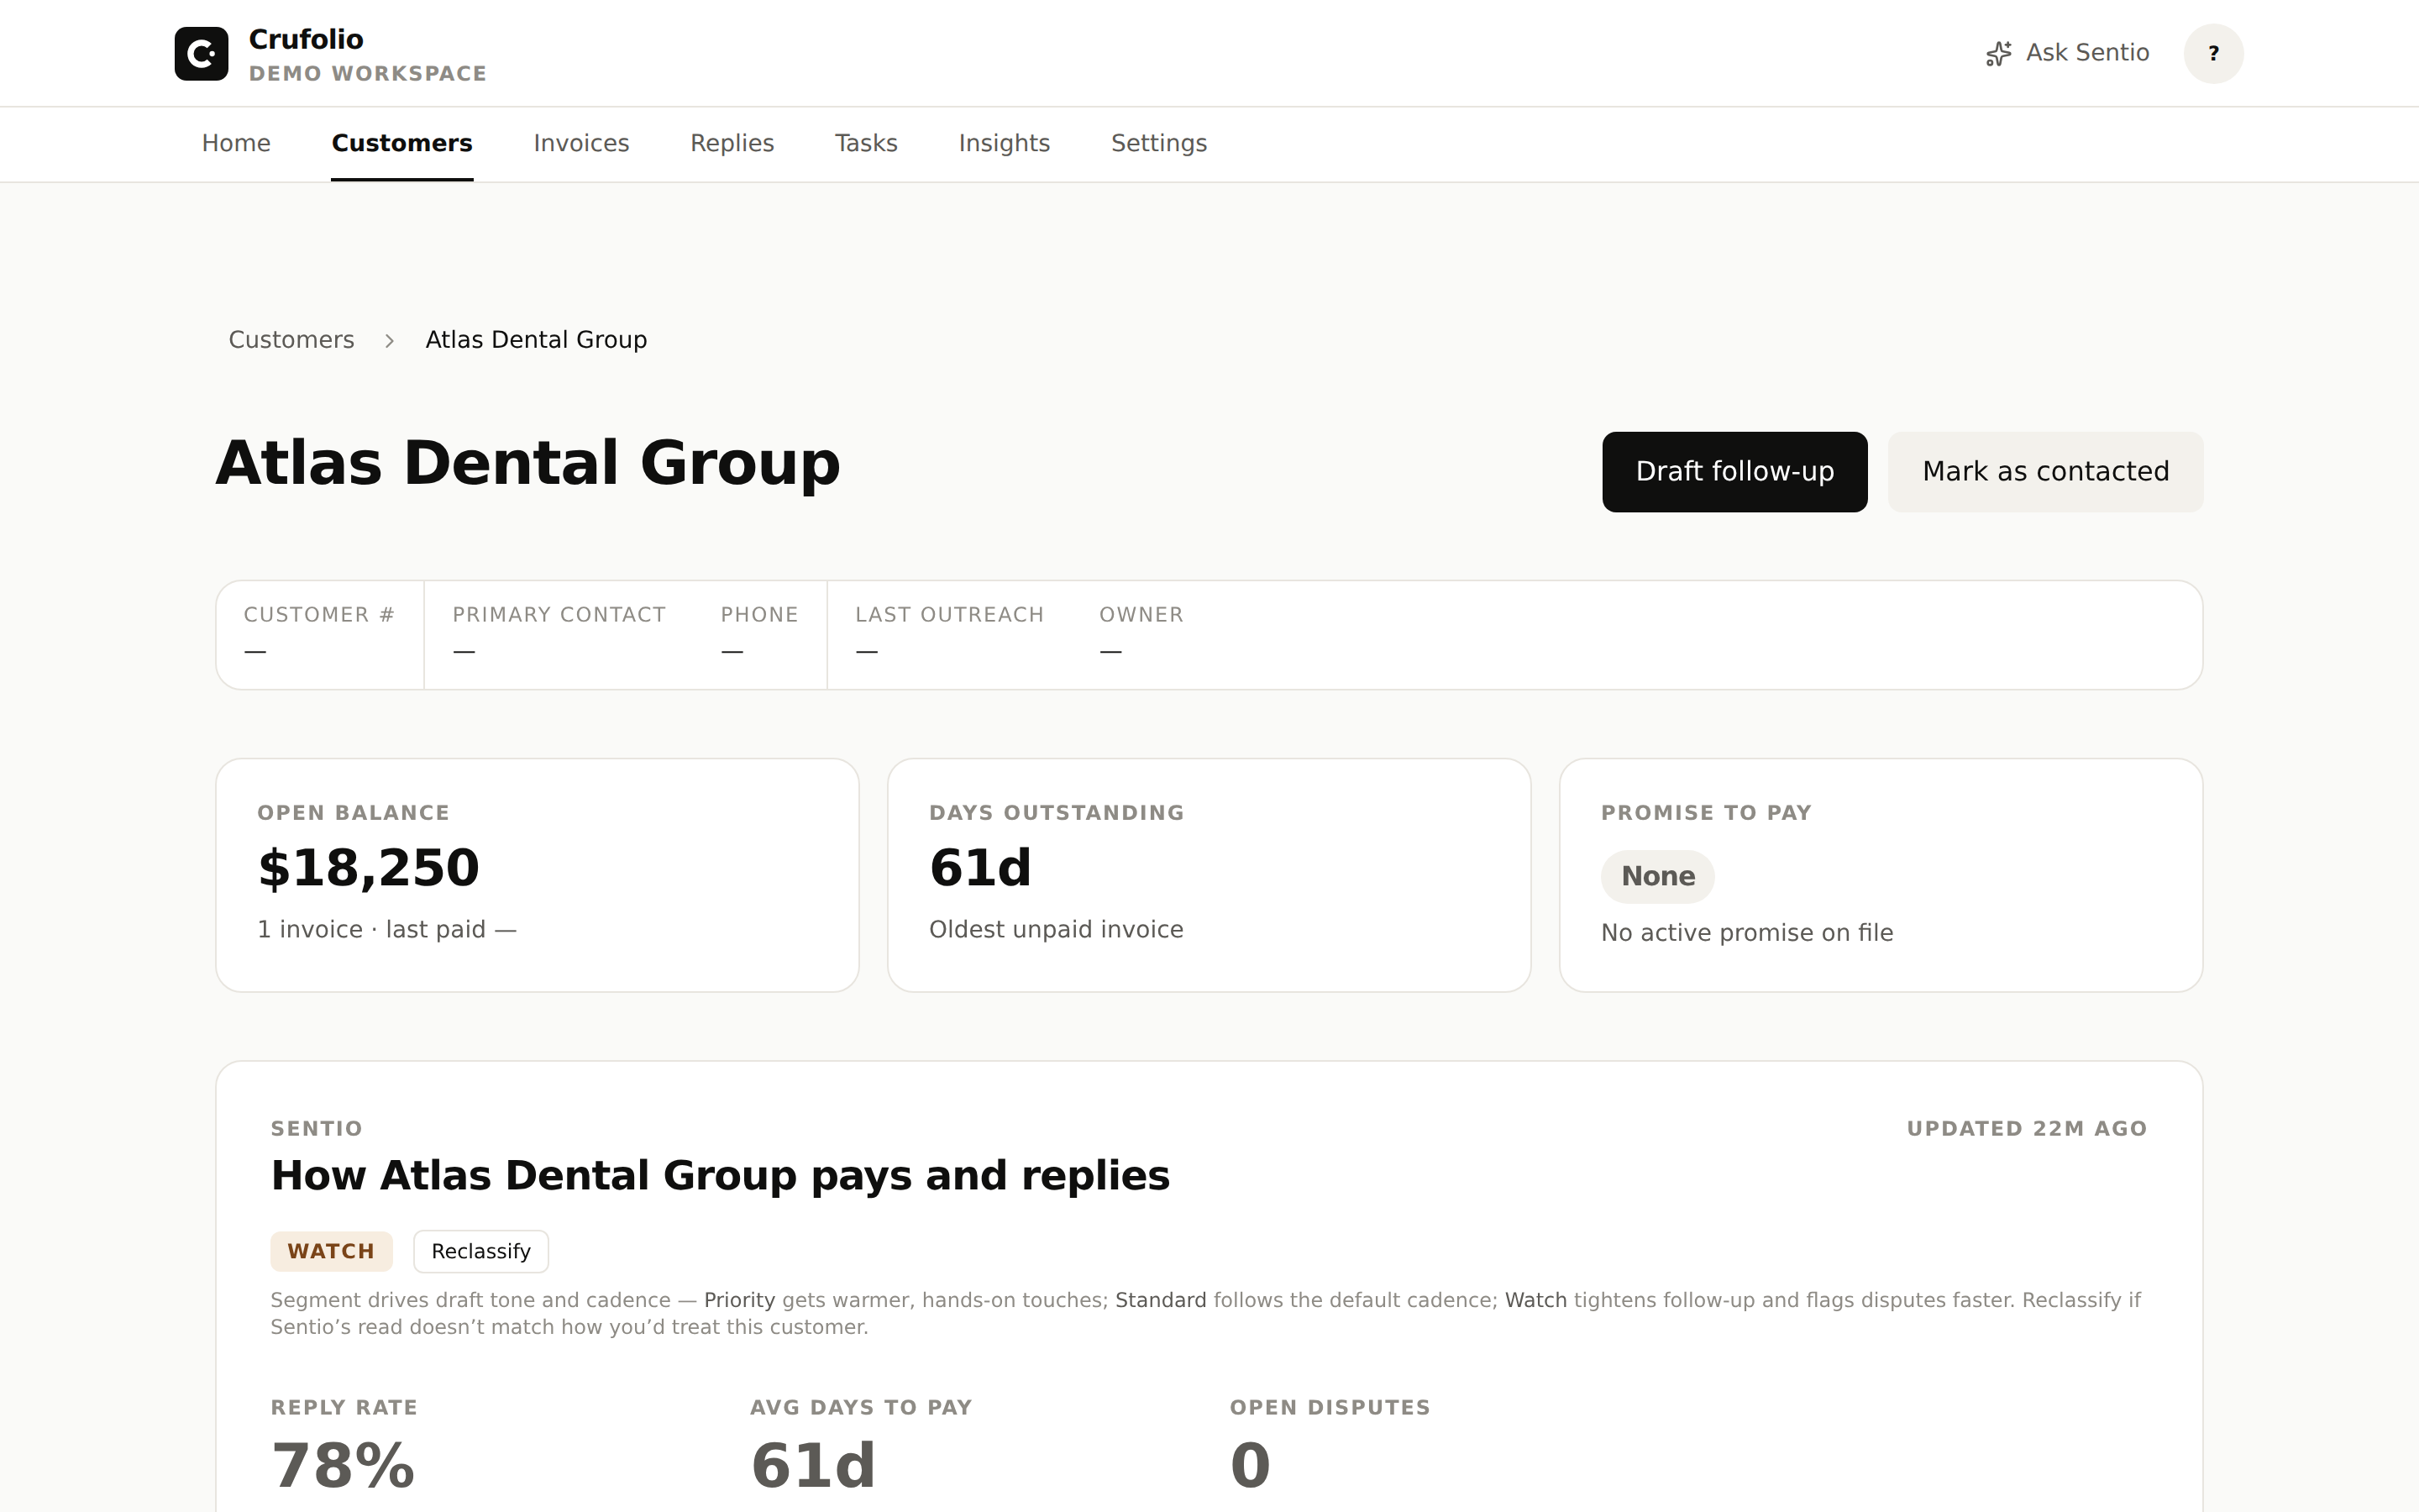Click the $18,250 open balance value

[x=369, y=867]
